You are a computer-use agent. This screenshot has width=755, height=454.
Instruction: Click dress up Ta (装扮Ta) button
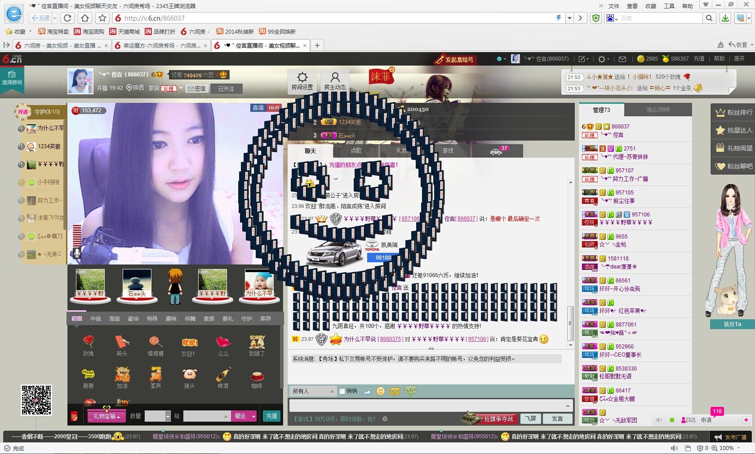(x=732, y=324)
